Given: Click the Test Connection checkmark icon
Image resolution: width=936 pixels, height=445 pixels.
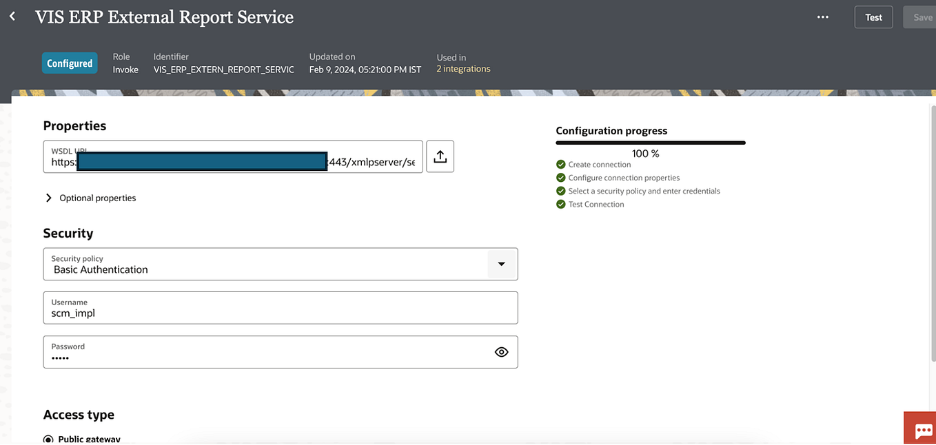Looking at the screenshot, I should [560, 204].
